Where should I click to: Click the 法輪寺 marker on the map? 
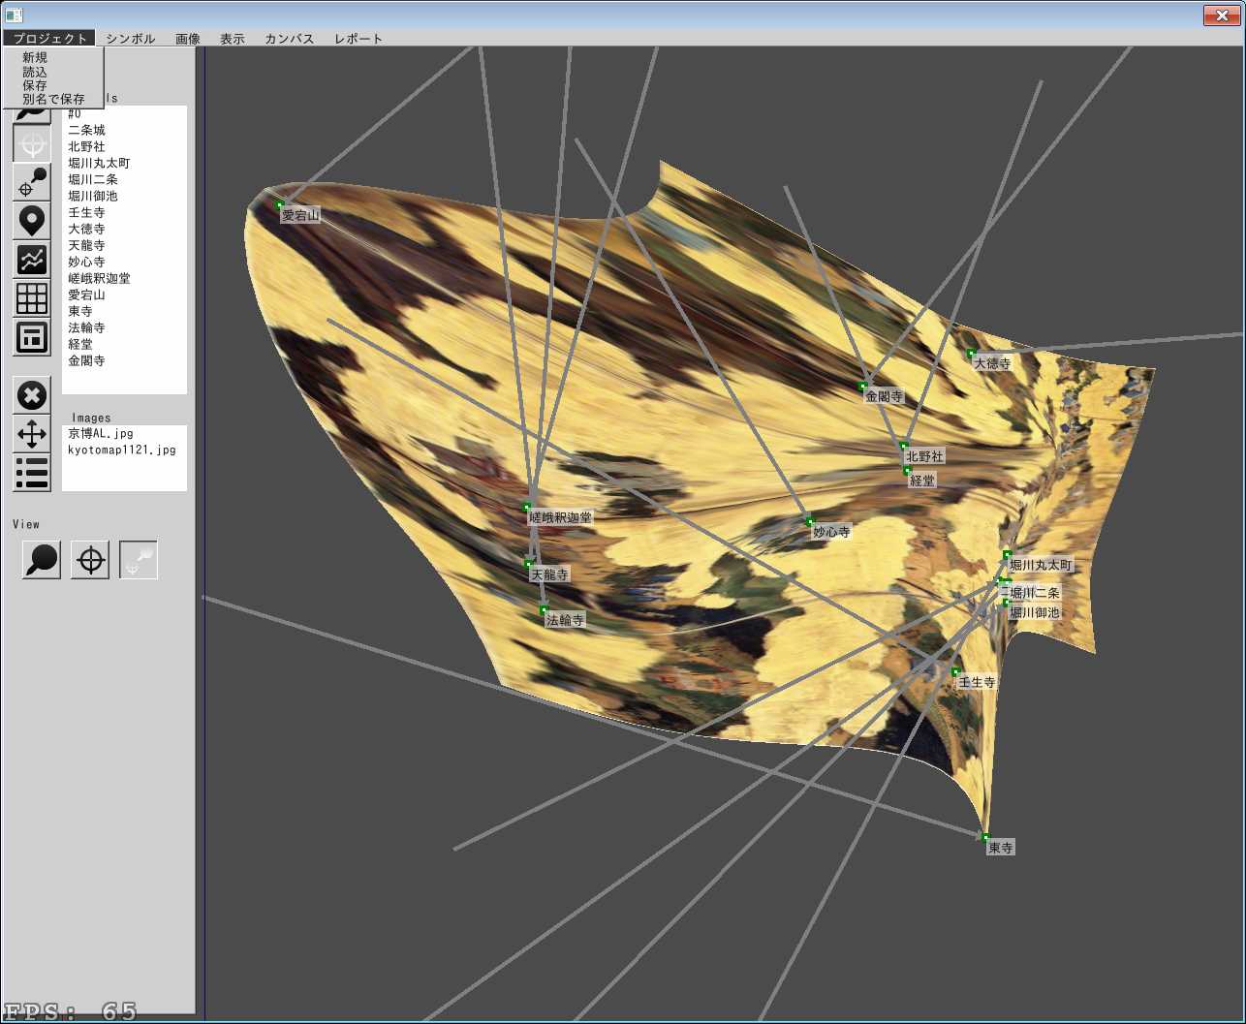click(x=544, y=609)
